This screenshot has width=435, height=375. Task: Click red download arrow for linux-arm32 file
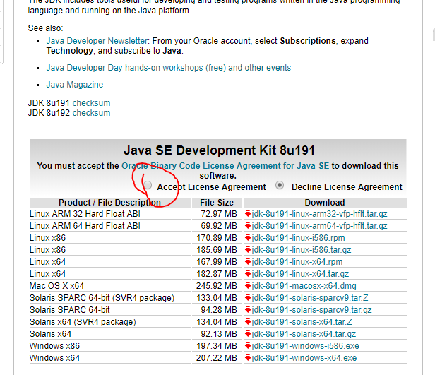248,214
